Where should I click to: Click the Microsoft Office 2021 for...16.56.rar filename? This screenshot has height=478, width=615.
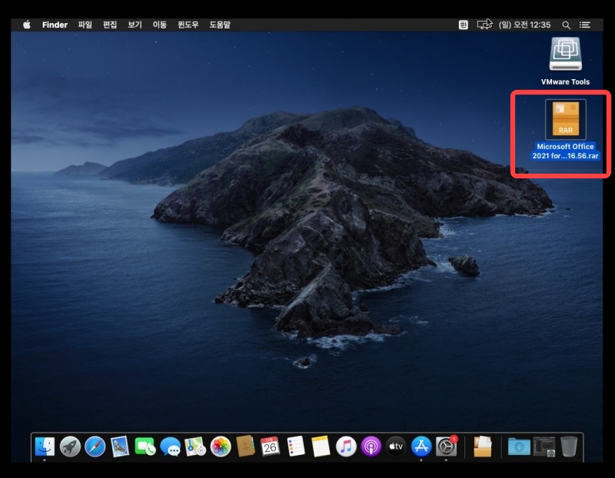(x=565, y=151)
